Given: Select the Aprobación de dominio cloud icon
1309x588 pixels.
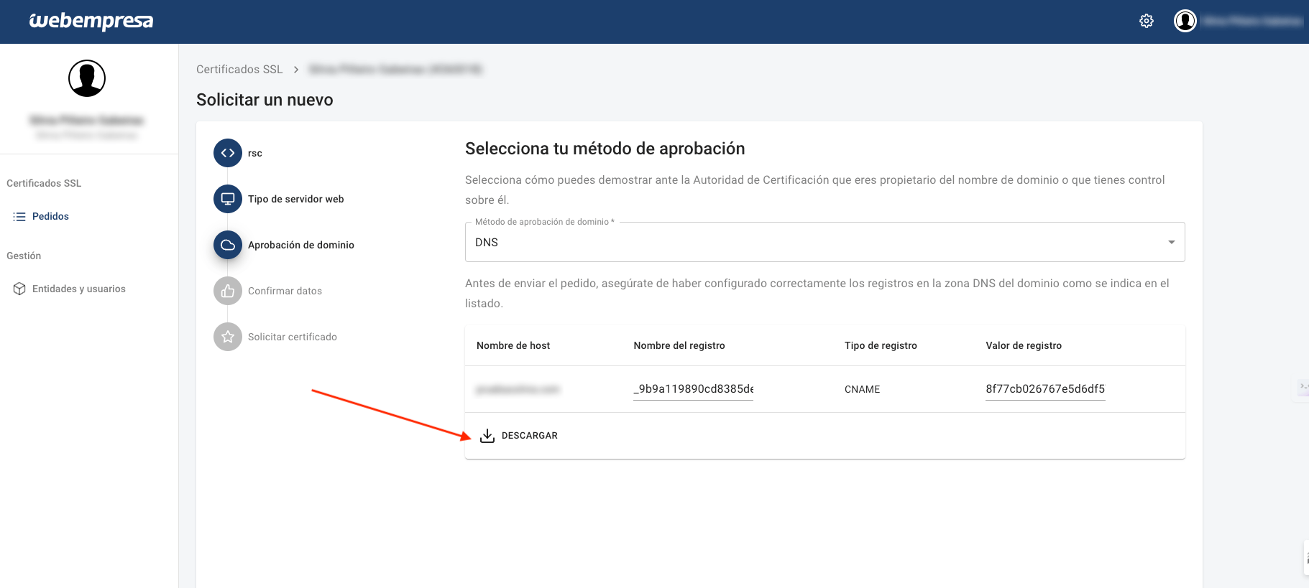Looking at the screenshot, I should 228,245.
